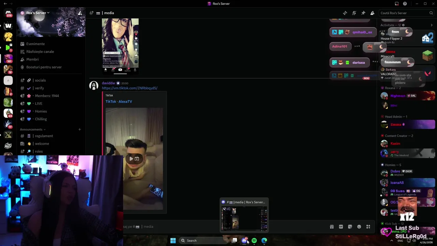This screenshot has width=437, height=246.
Task: Click the invite people icon beside server name
Action: tap(80, 13)
